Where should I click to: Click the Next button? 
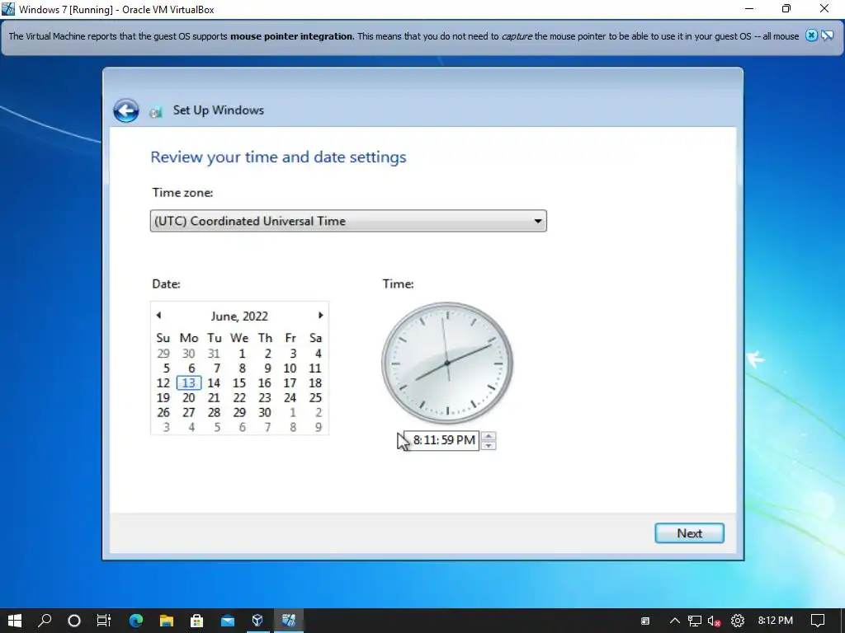point(689,533)
